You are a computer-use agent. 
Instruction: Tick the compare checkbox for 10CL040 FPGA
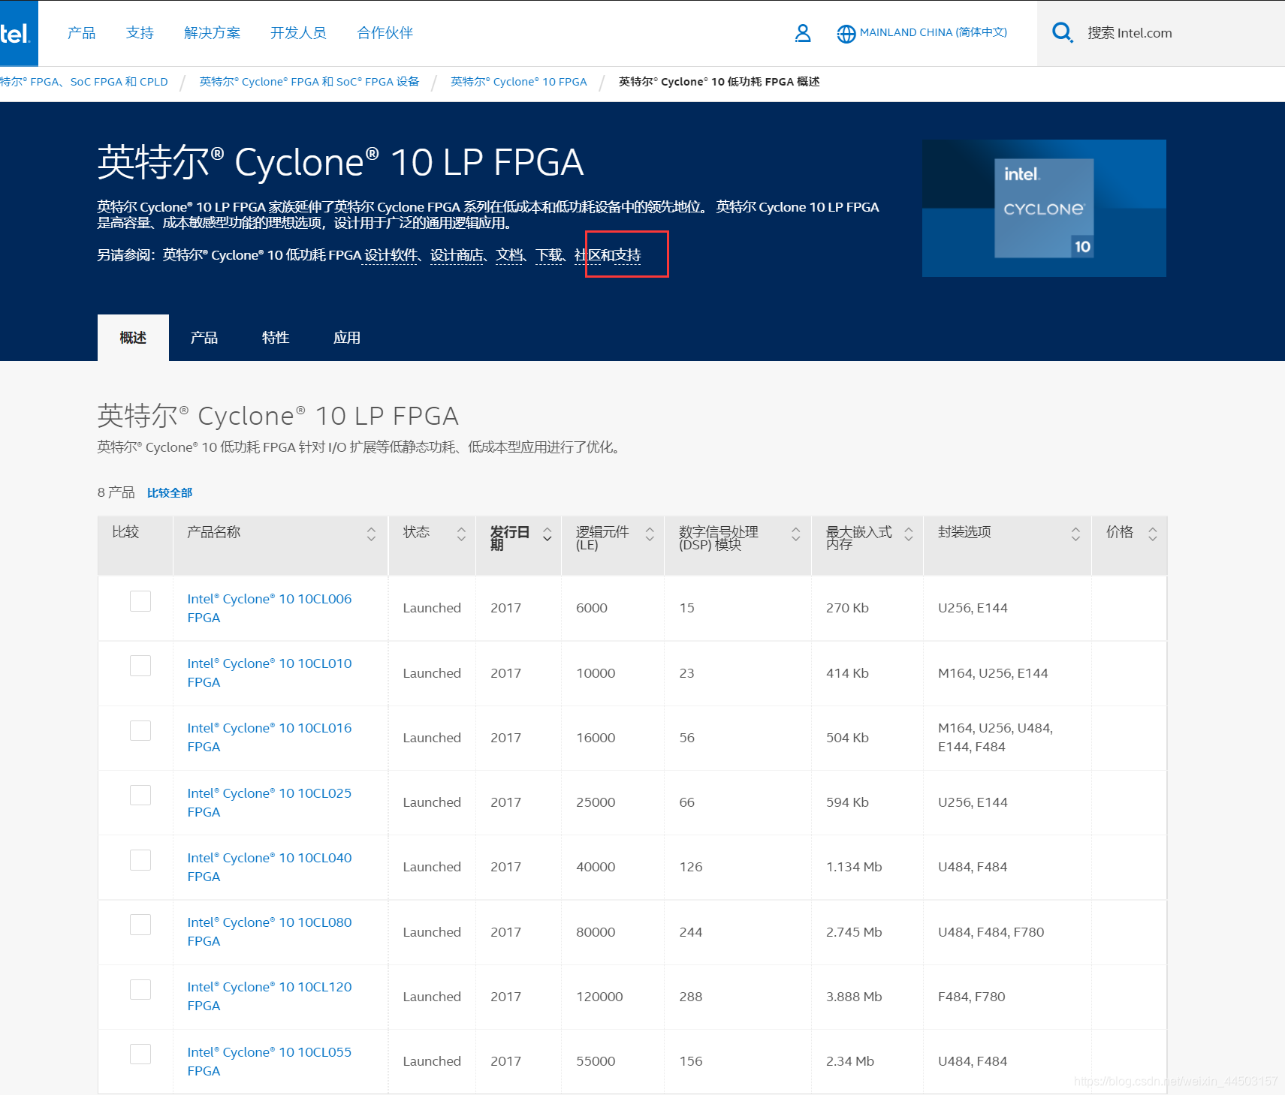pos(140,860)
